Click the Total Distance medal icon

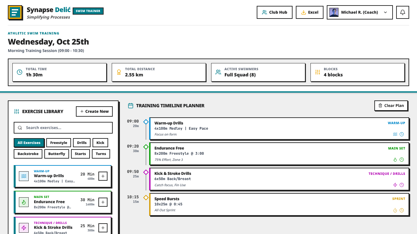(119, 72)
